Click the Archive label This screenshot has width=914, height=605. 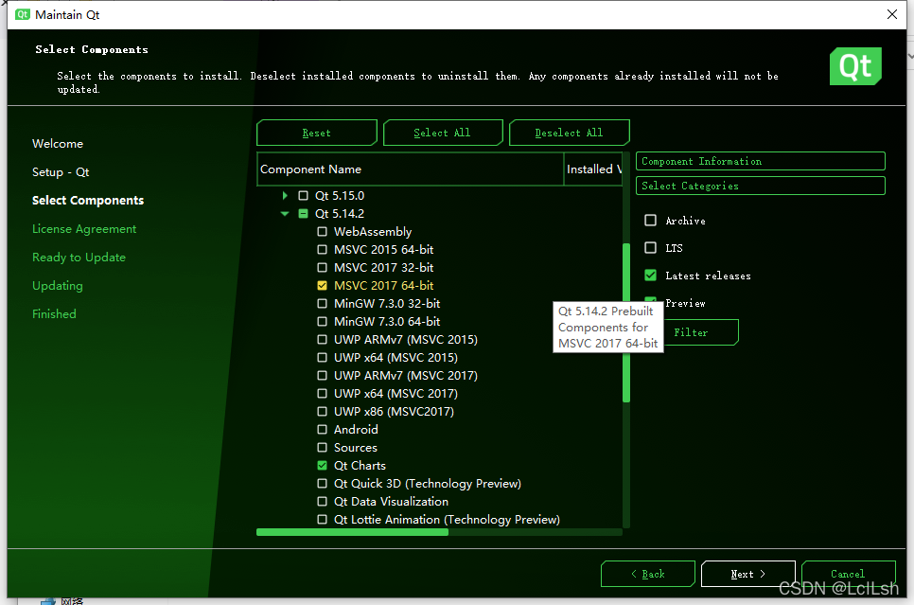click(685, 221)
